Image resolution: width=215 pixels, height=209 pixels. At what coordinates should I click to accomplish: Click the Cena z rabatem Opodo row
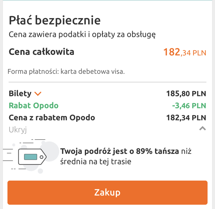click(x=107, y=118)
